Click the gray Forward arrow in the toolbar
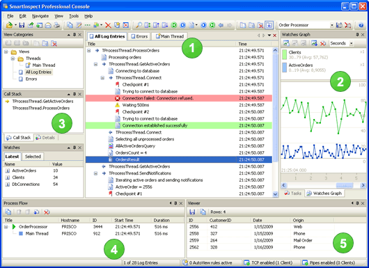Viewport: 369px width, 268px height. point(230,25)
